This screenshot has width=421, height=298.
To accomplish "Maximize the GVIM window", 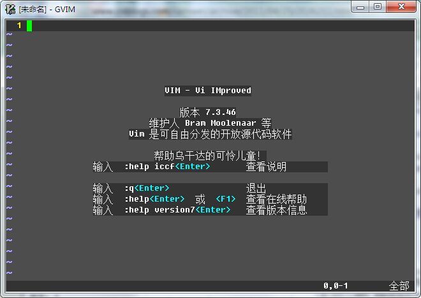I will coord(378,7).
